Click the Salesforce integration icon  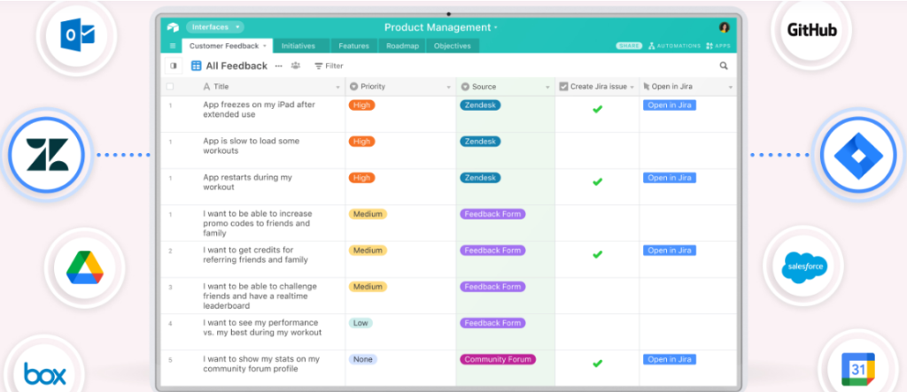[803, 266]
